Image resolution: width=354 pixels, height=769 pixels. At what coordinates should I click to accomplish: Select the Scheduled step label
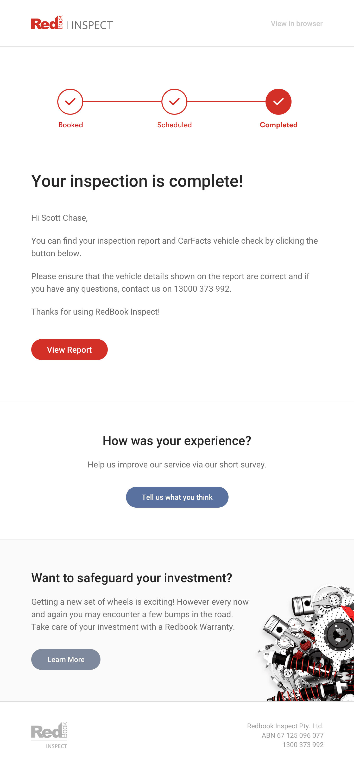coord(174,125)
